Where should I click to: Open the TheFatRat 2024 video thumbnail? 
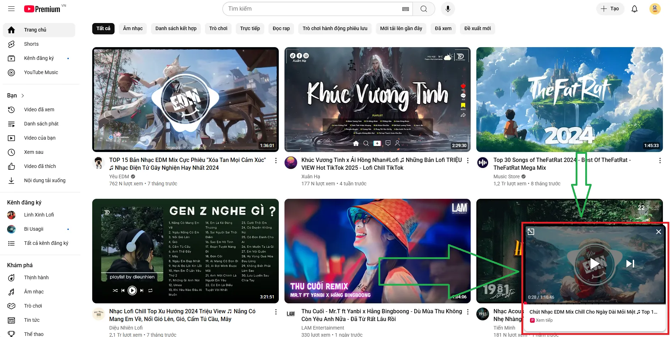click(x=569, y=100)
